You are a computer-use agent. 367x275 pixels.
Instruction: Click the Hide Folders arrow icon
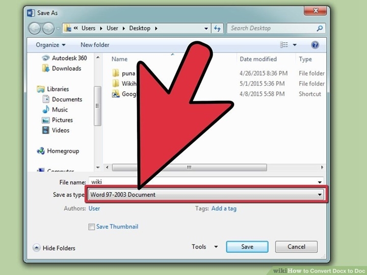click(x=36, y=248)
